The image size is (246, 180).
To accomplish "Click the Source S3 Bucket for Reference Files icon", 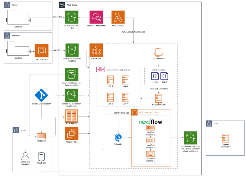I will coord(72,74).
